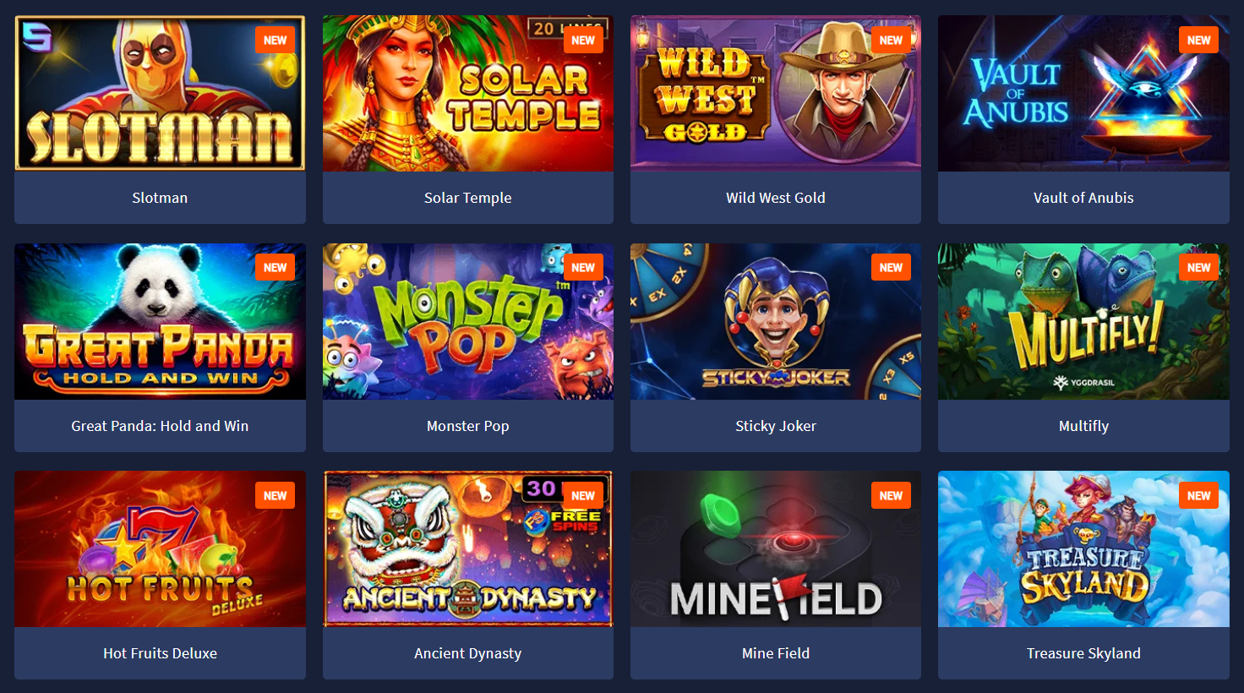1244x693 pixels.
Task: Select the Monster Pop game artwork
Action: 467,321
